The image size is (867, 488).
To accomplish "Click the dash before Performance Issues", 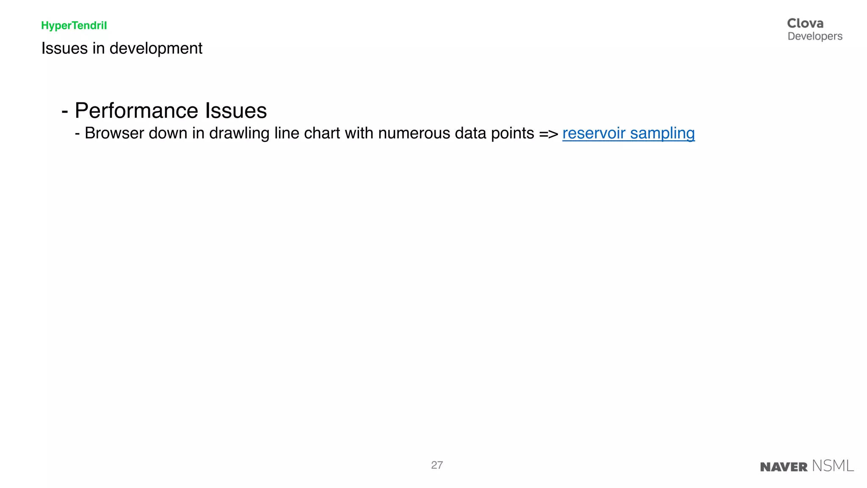I will (65, 112).
